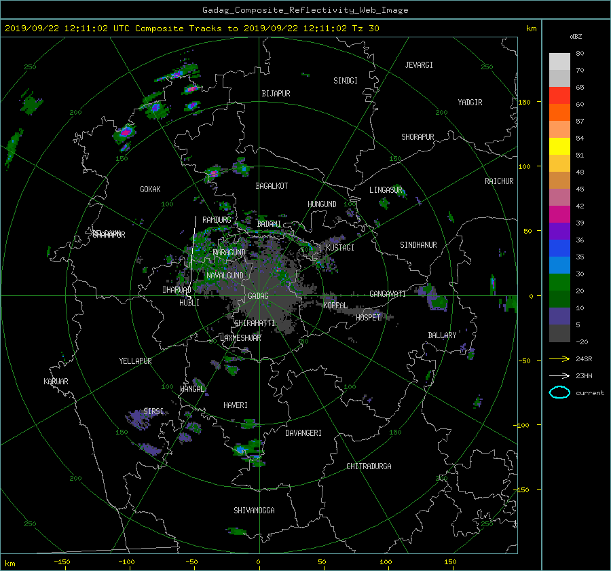Click the 'NAVALGUND' city label
Image resolution: width=611 pixels, height=571 pixels.
[225, 276]
